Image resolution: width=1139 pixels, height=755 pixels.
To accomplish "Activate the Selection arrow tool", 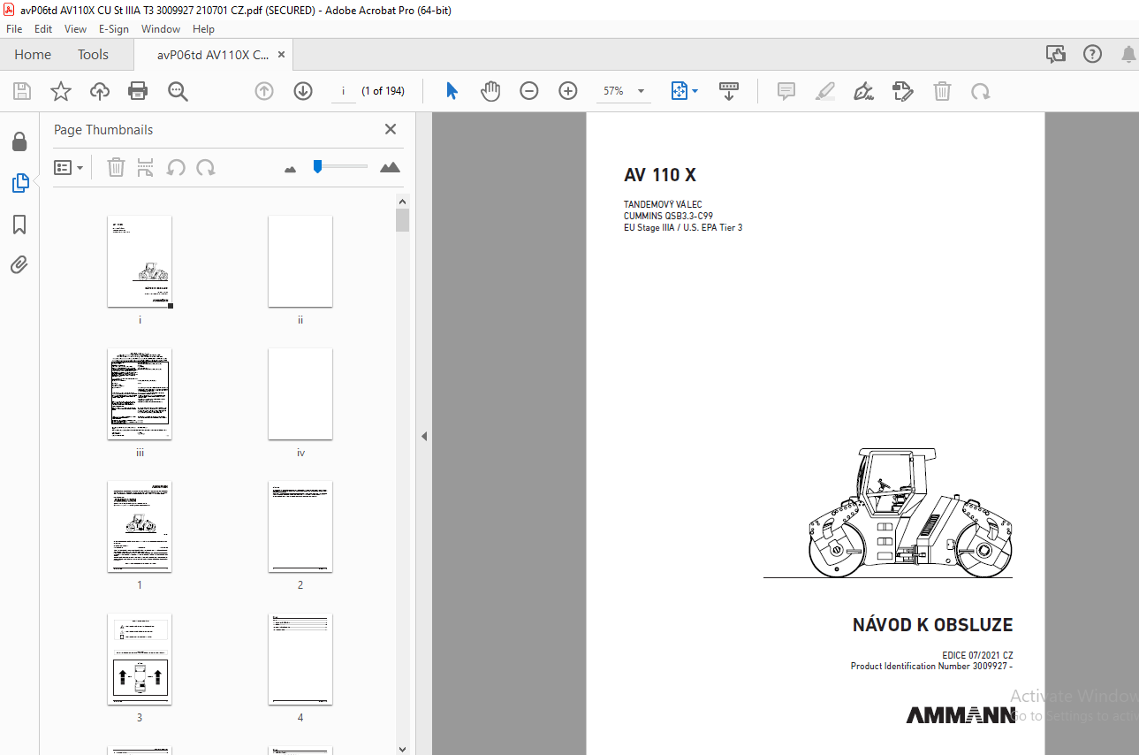I will 452,91.
